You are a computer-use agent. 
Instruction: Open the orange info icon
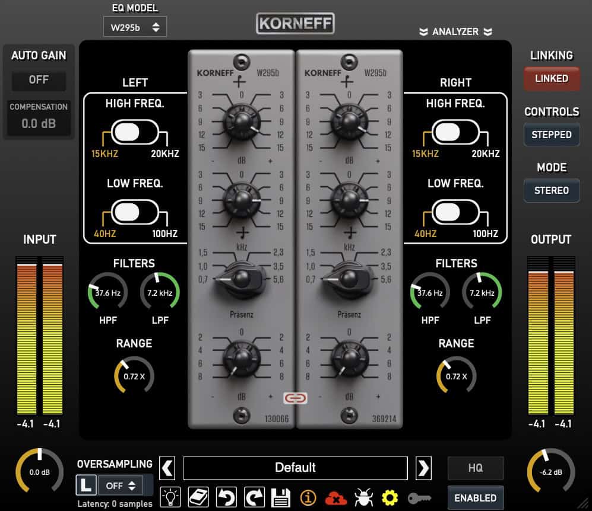click(x=308, y=498)
